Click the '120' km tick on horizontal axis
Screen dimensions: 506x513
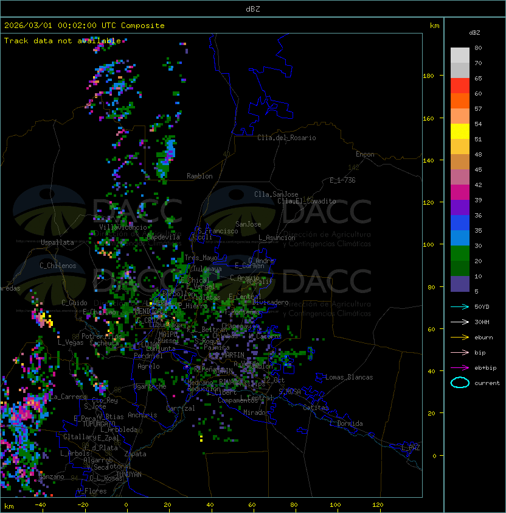[378, 505]
